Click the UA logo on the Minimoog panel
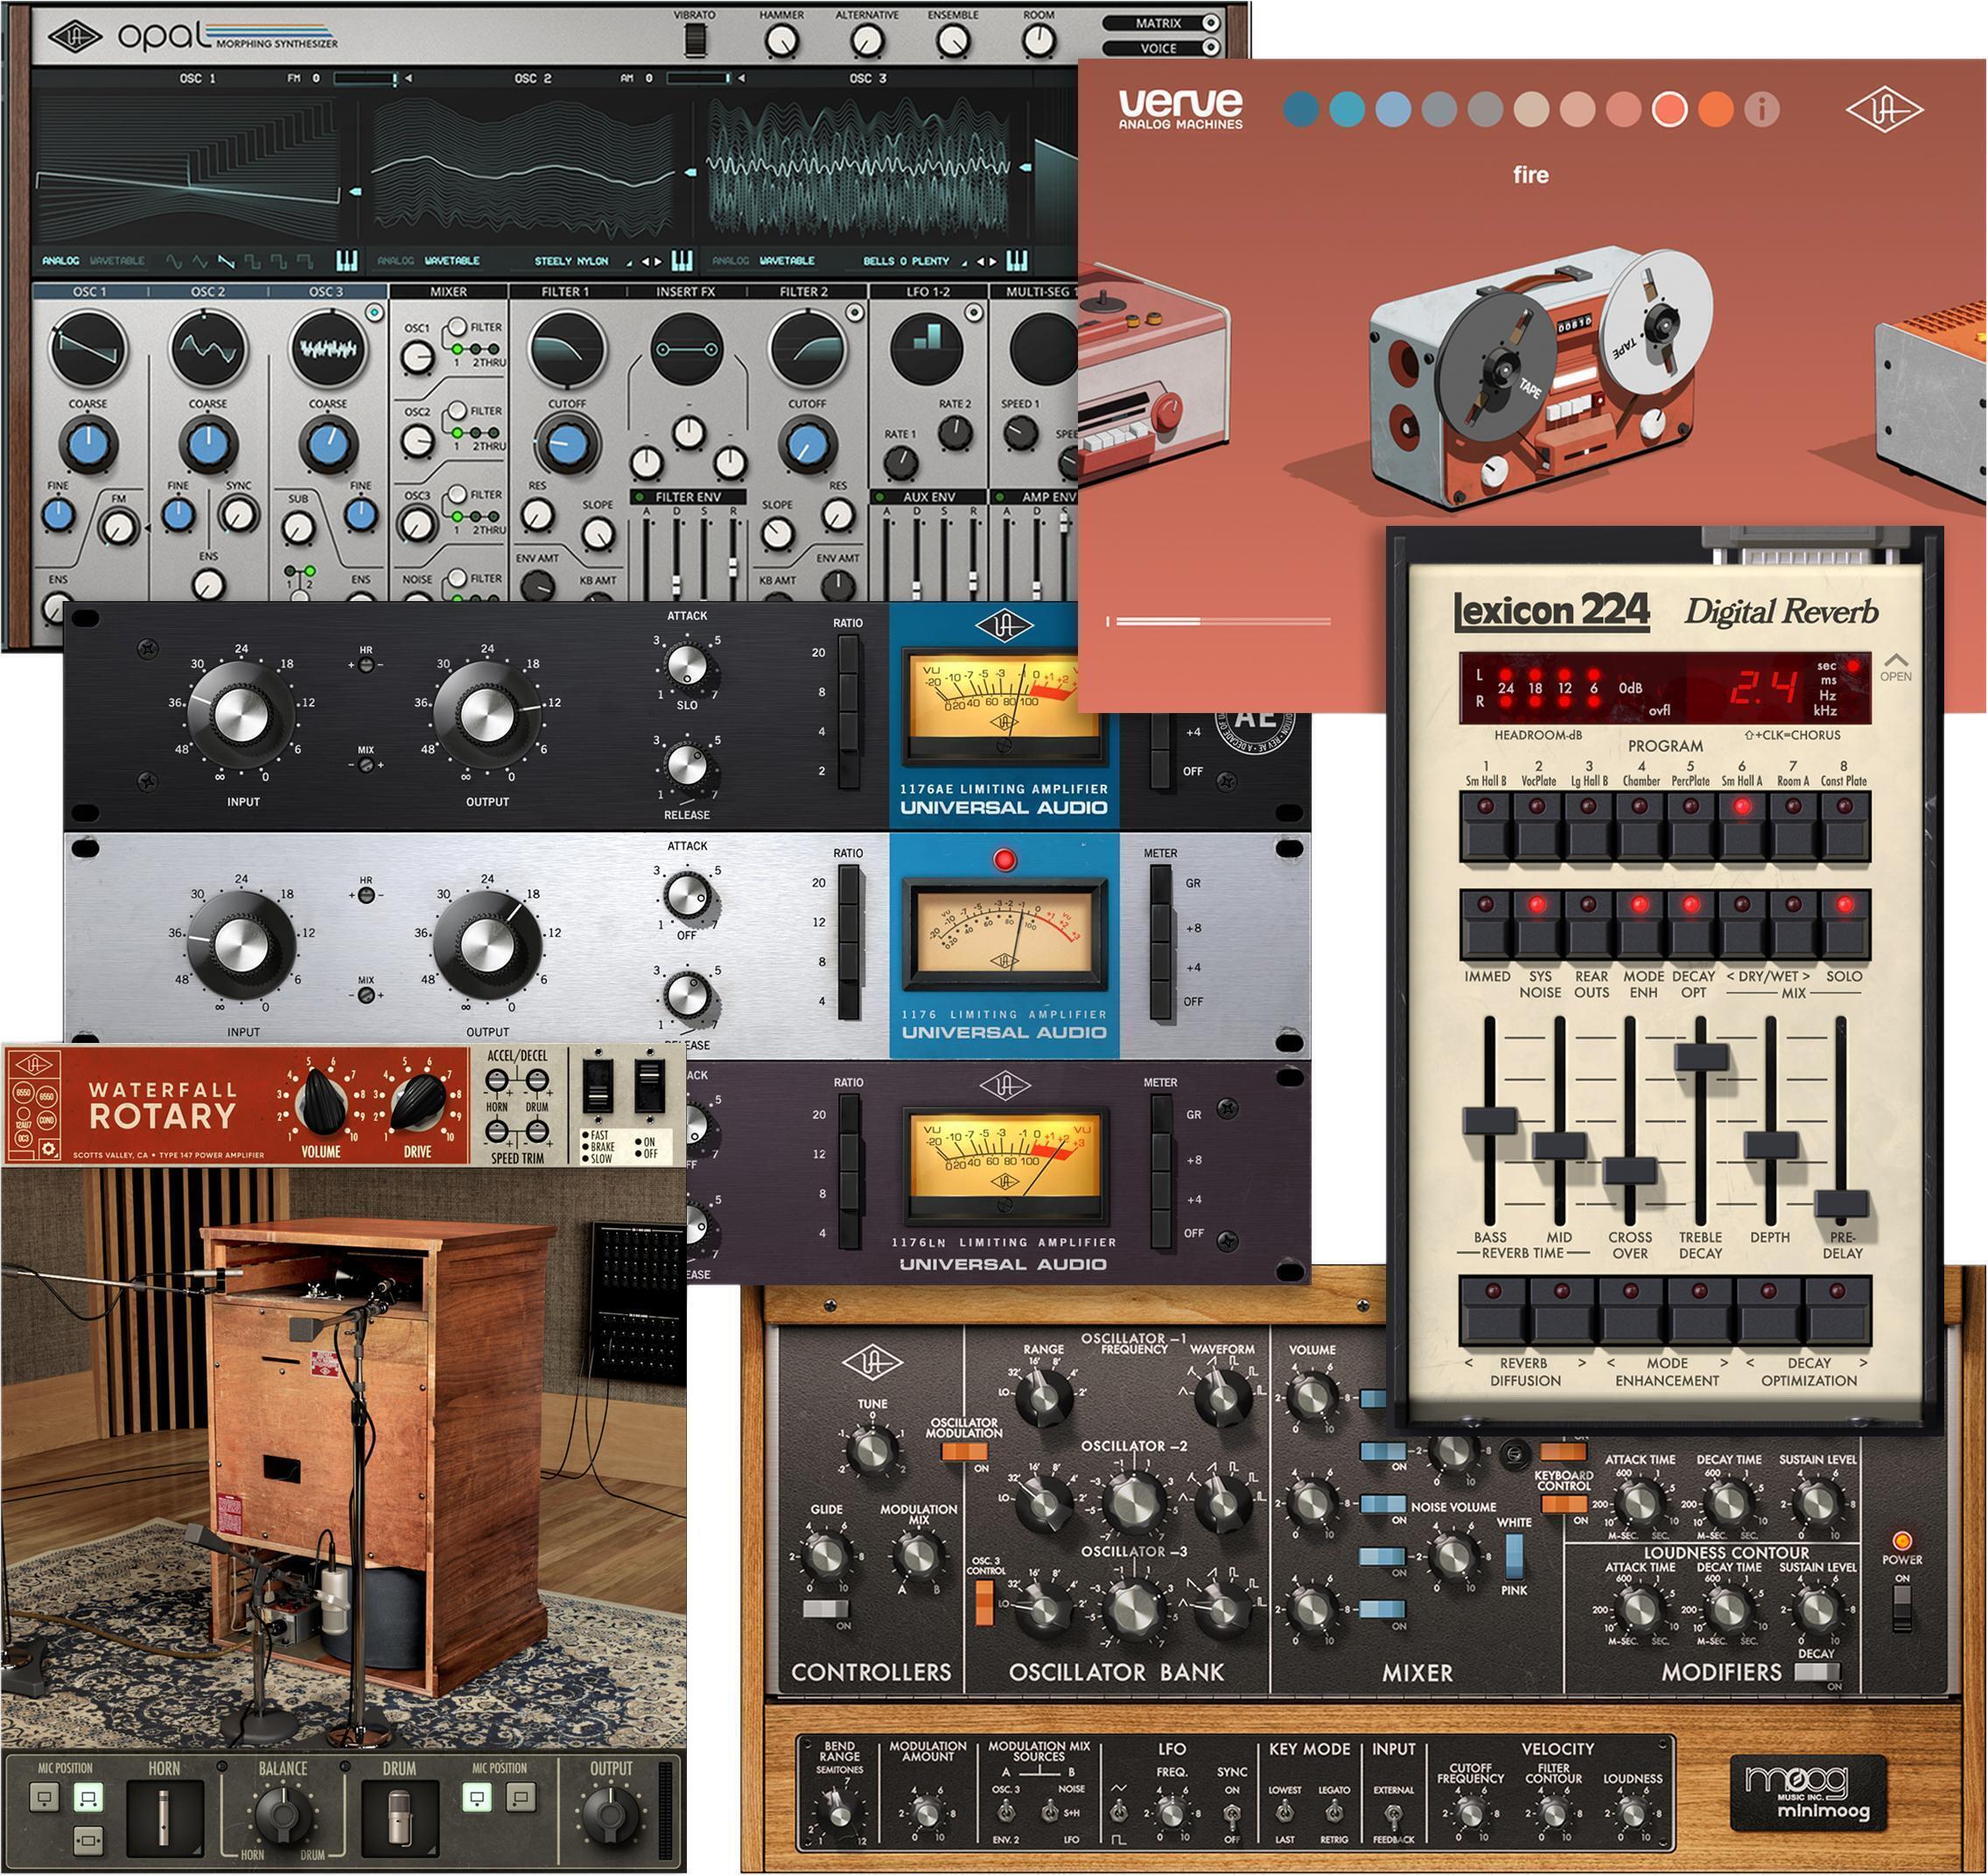The width and height of the screenshot is (1988, 1875). pyautogui.click(x=872, y=1361)
